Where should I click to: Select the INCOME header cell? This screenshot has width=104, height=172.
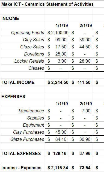tap(22, 18)
